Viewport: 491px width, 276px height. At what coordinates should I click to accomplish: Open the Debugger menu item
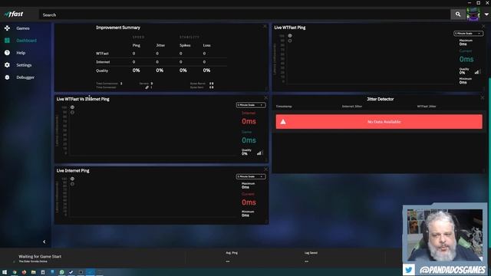coord(26,77)
